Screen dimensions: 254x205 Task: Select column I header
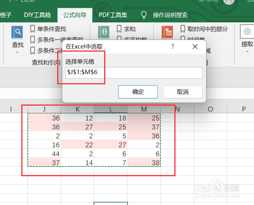(11, 109)
